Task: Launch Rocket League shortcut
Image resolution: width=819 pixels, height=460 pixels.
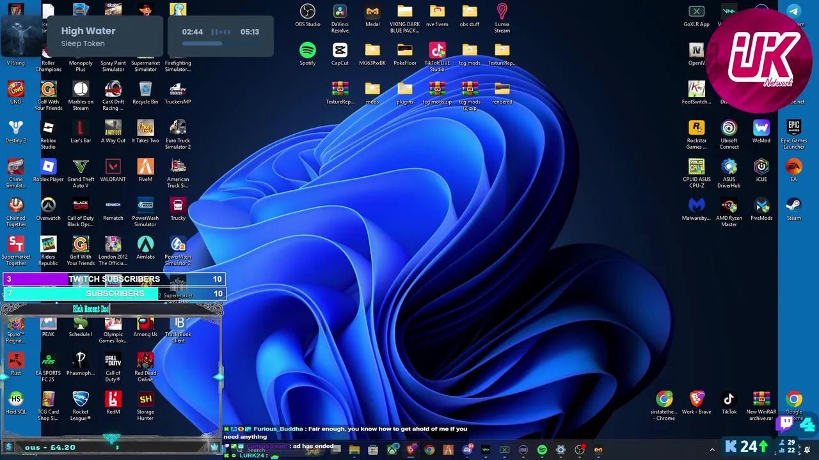Action: [x=81, y=406]
